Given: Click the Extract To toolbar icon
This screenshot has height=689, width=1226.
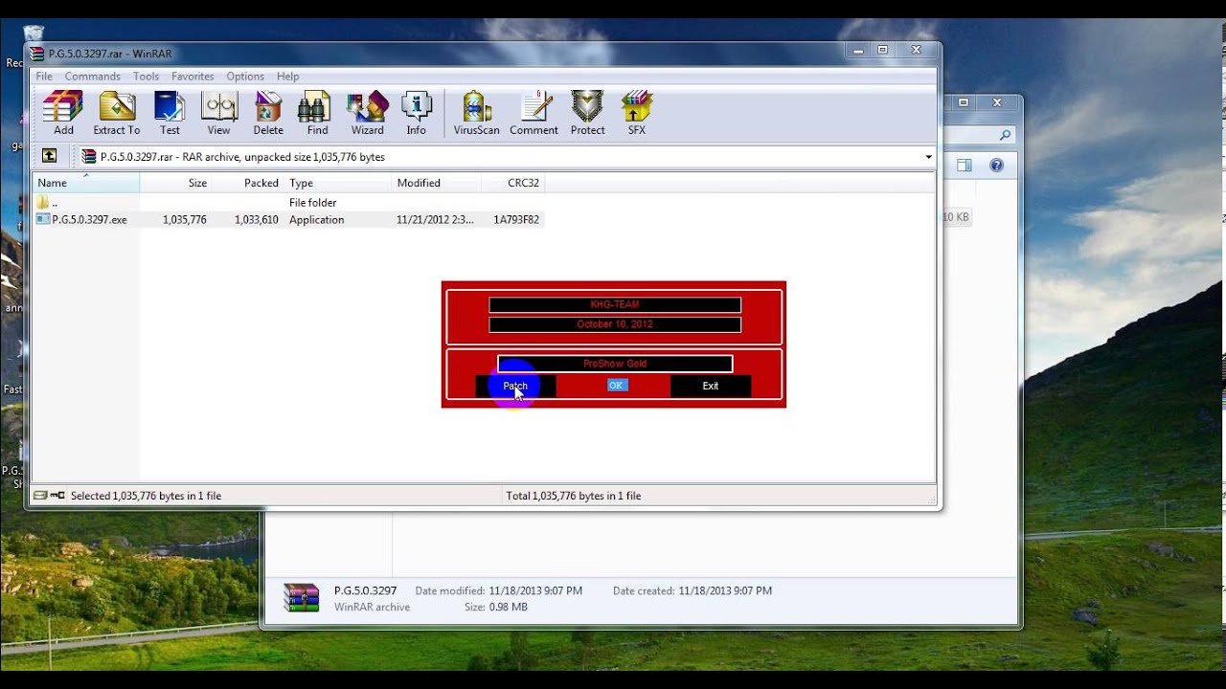Looking at the screenshot, I should [x=117, y=113].
